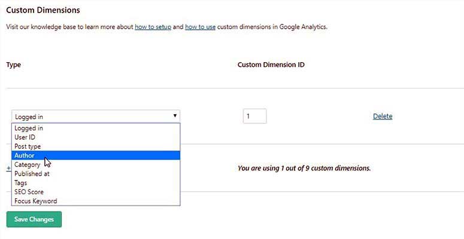Choose "Logged in" from the open options list
This screenshot has height=239, width=464.
tap(29, 128)
